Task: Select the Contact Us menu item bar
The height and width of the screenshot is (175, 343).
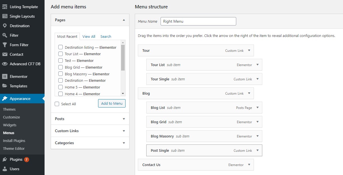Action: coord(196,165)
